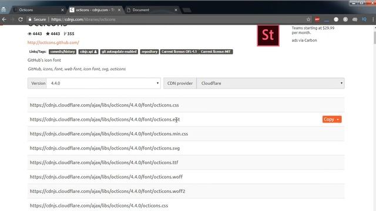Select the font/octicons.eot URL row
The image size is (376, 211).
click(x=186, y=120)
